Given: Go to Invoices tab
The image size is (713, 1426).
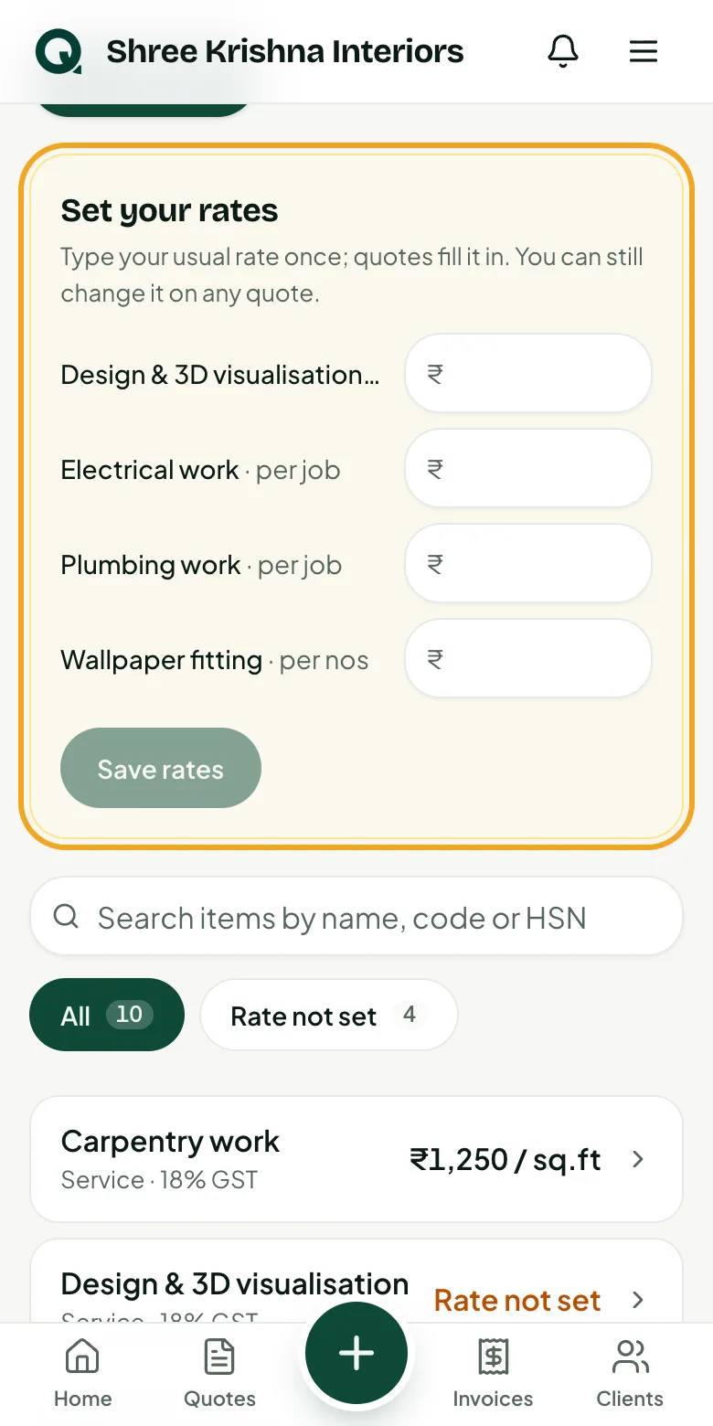Looking at the screenshot, I should tap(493, 1373).
